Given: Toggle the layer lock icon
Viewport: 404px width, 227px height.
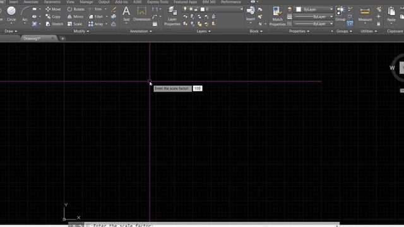Looking at the screenshot, I should pyautogui.click(x=196, y=9).
